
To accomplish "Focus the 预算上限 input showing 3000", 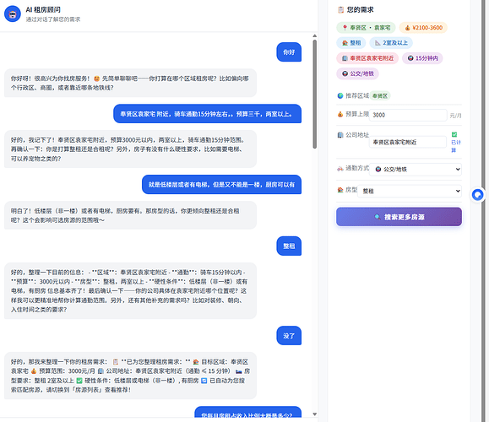I will click(408, 115).
